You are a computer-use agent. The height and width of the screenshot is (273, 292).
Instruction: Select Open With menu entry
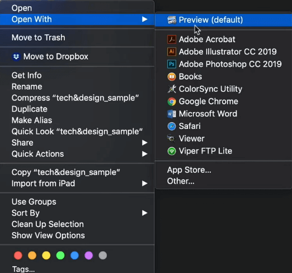[x=77, y=19]
